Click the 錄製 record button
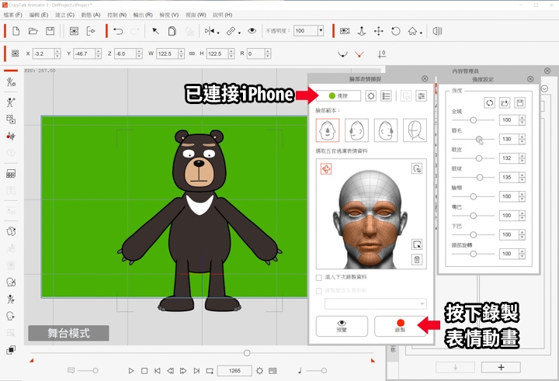The width and height of the screenshot is (559, 381). [x=400, y=326]
